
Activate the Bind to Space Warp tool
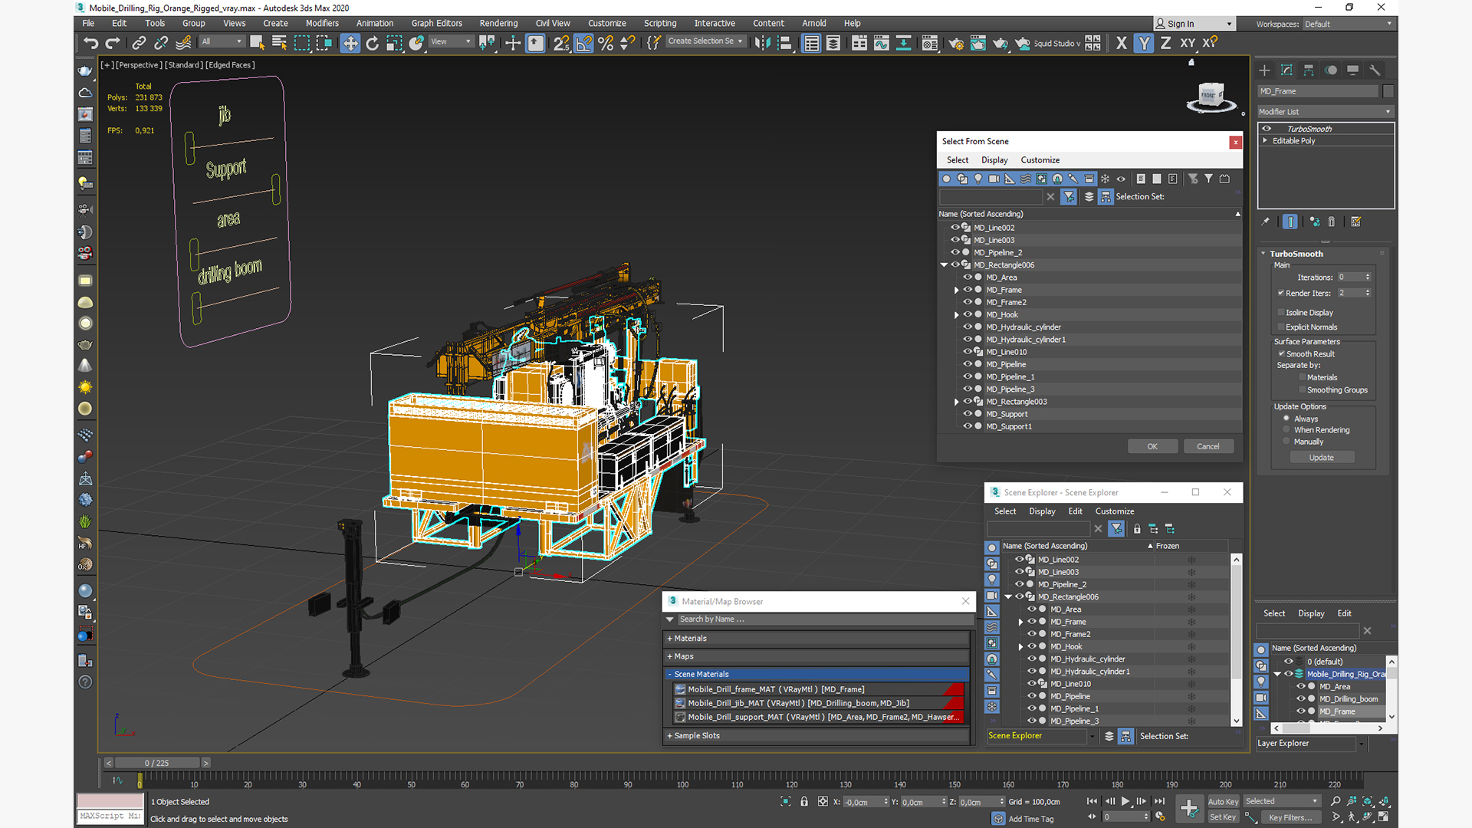point(183,43)
